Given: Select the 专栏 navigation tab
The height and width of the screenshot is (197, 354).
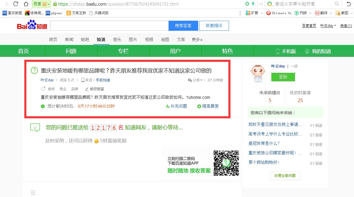Looking at the screenshot, I should tap(123, 51).
